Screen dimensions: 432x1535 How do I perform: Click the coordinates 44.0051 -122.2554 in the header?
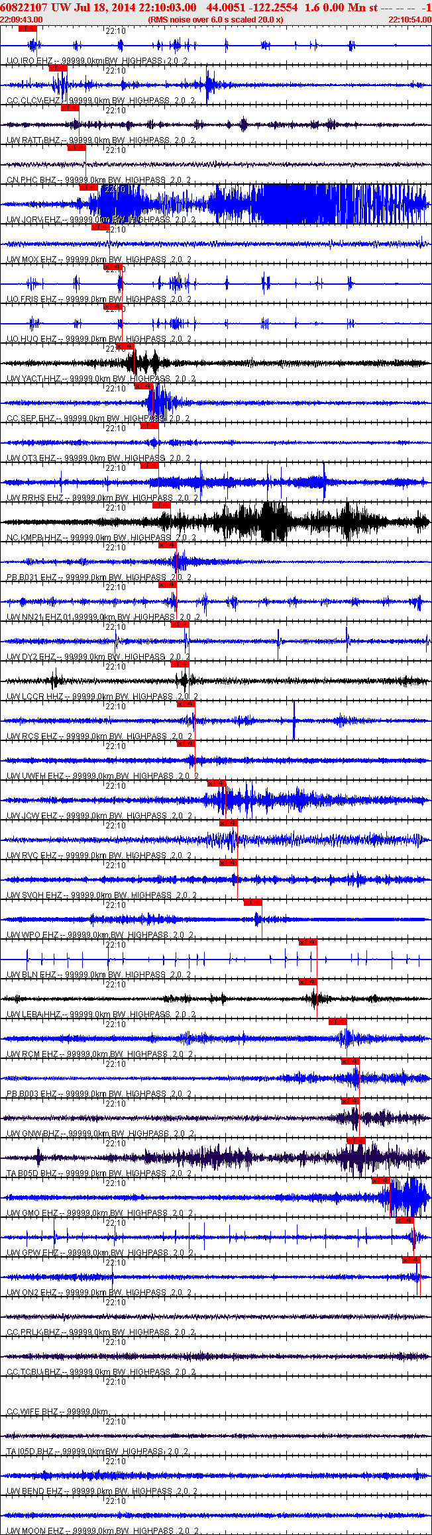pyautogui.click(x=252, y=7)
